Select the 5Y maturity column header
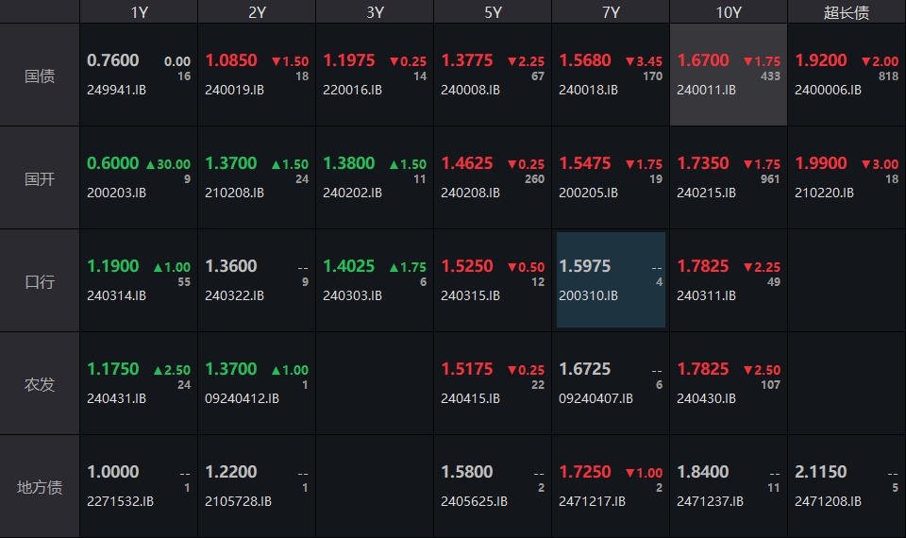Screen dimensions: 906x538 493,12
